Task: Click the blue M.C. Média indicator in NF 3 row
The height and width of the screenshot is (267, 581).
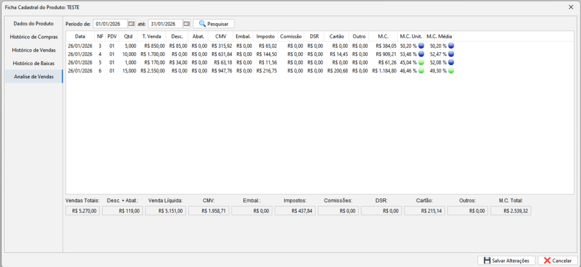Action: click(452, 45)
